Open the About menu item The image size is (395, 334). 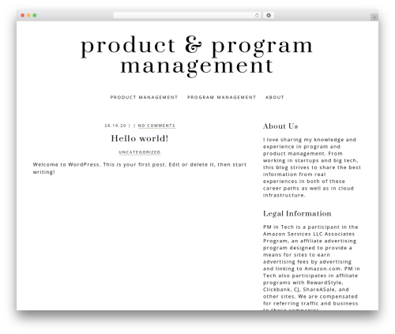pyautogui.click(x=275, y=97)
